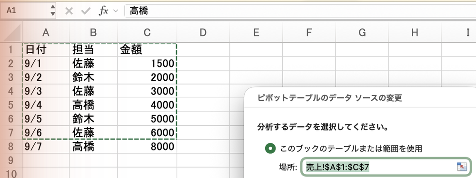
Task: Click 佐藤 in row 7
Action: tap(93, 132)
